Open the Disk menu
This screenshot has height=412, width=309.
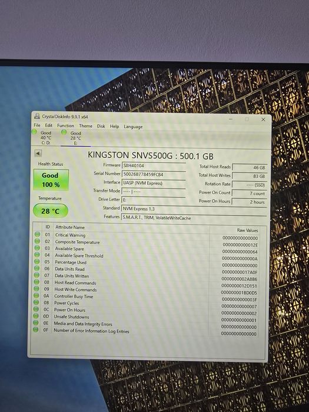(x=101, y=126)
